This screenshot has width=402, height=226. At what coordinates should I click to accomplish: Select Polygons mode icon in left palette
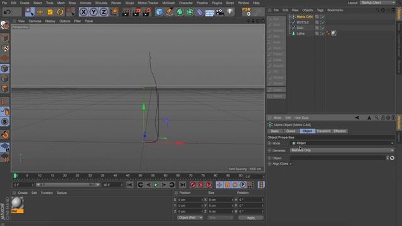4,89
